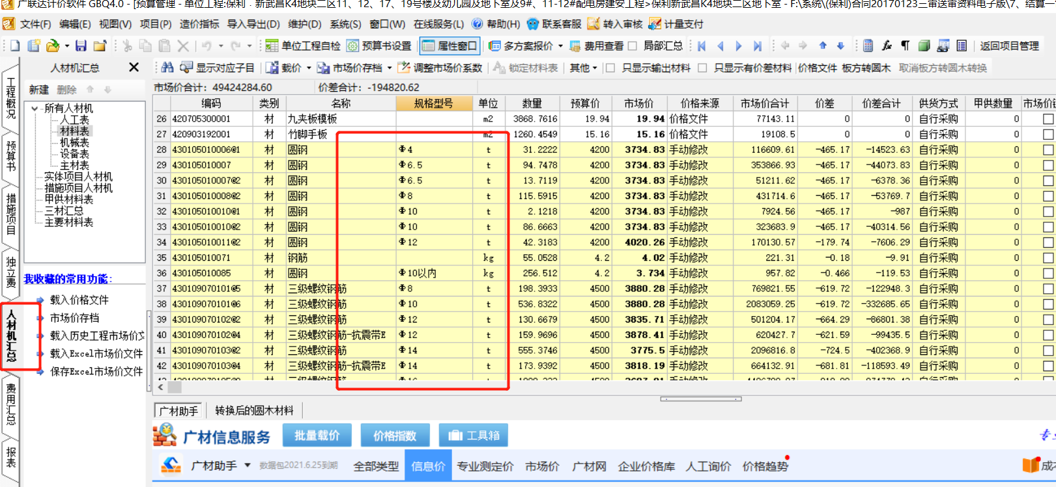The image size is (1056, 487).
Task: Toggle the 局部汇总 checkbox
Action: pyautogui.click(x=632, y=46)
